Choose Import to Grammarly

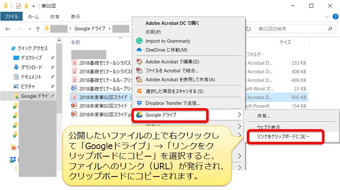tap(168, 41)
